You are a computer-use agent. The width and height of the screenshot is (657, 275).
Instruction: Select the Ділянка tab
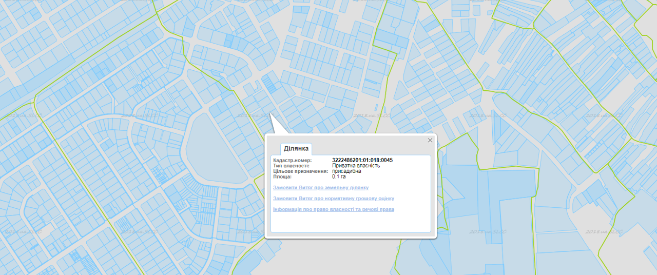point(296,149)
